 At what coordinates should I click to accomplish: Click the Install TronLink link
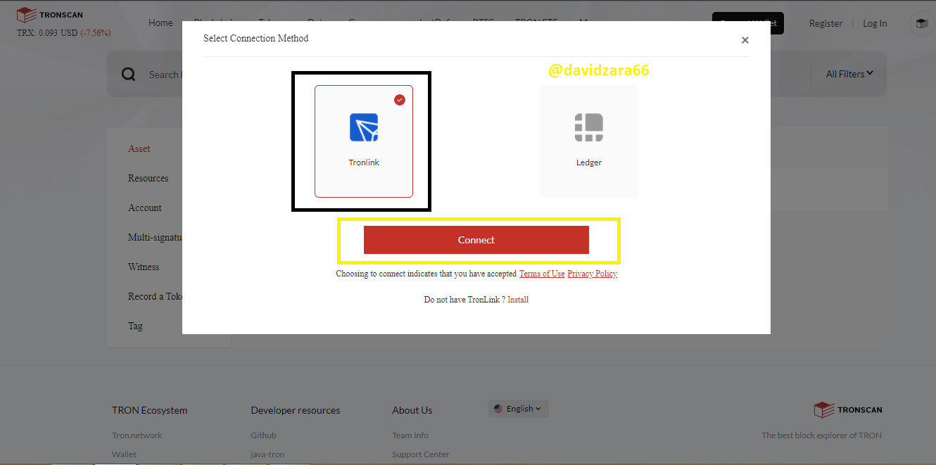(518, 300)
